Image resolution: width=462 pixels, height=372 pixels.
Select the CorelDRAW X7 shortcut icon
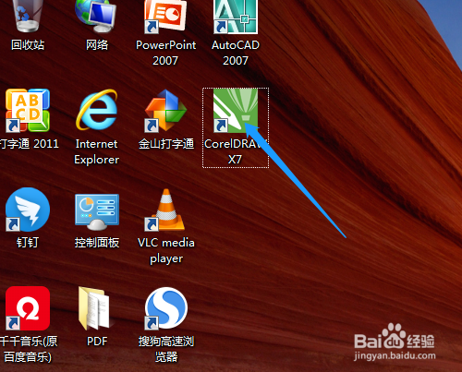coord(236,110)
